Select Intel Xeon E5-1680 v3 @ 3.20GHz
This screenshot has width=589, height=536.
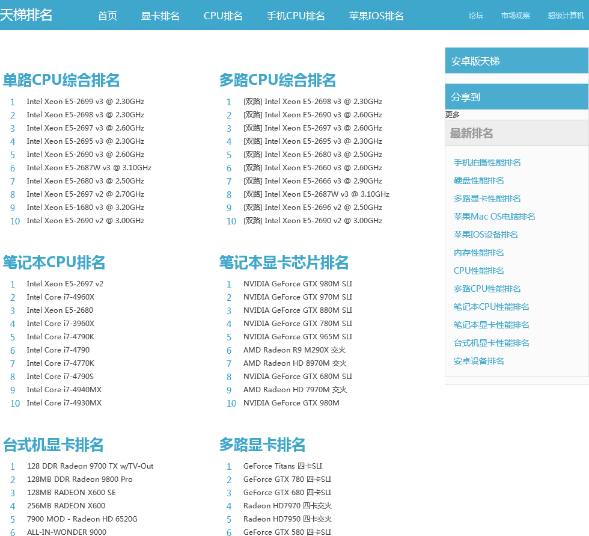(85, 208)
